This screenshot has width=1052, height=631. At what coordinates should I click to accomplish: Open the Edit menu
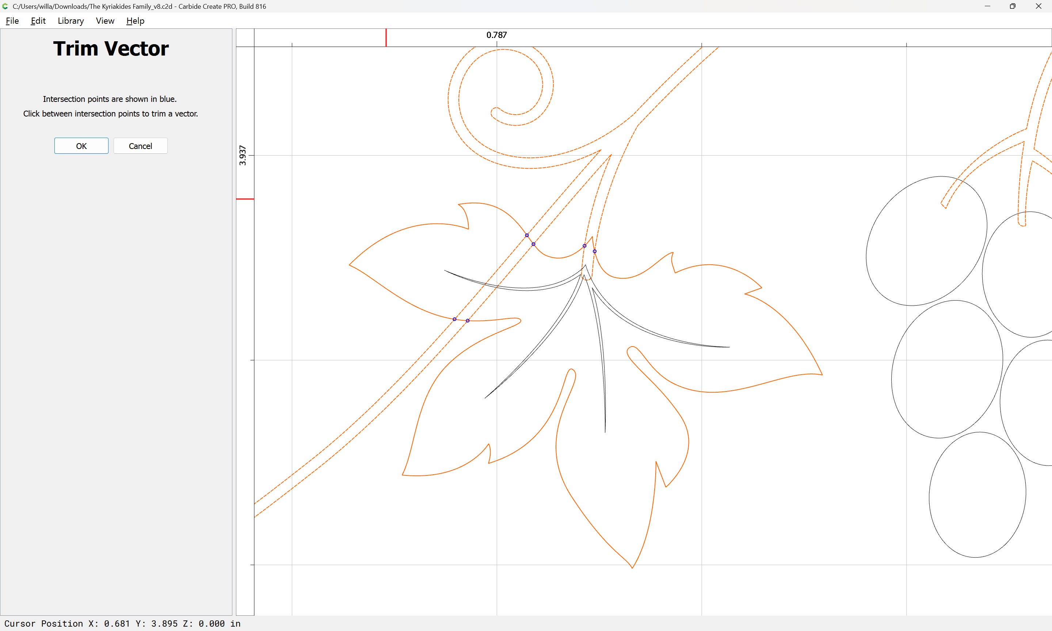point(38,21)
